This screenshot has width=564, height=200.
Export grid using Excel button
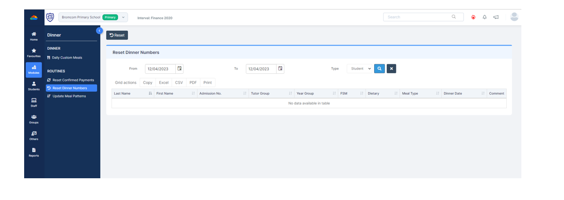click(163, 83)
